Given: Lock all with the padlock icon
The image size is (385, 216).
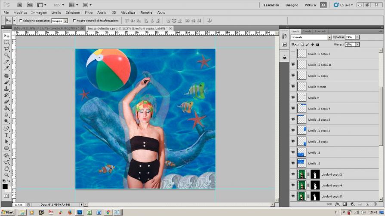Looking at the screenshot, I should [x=317, y=44].
